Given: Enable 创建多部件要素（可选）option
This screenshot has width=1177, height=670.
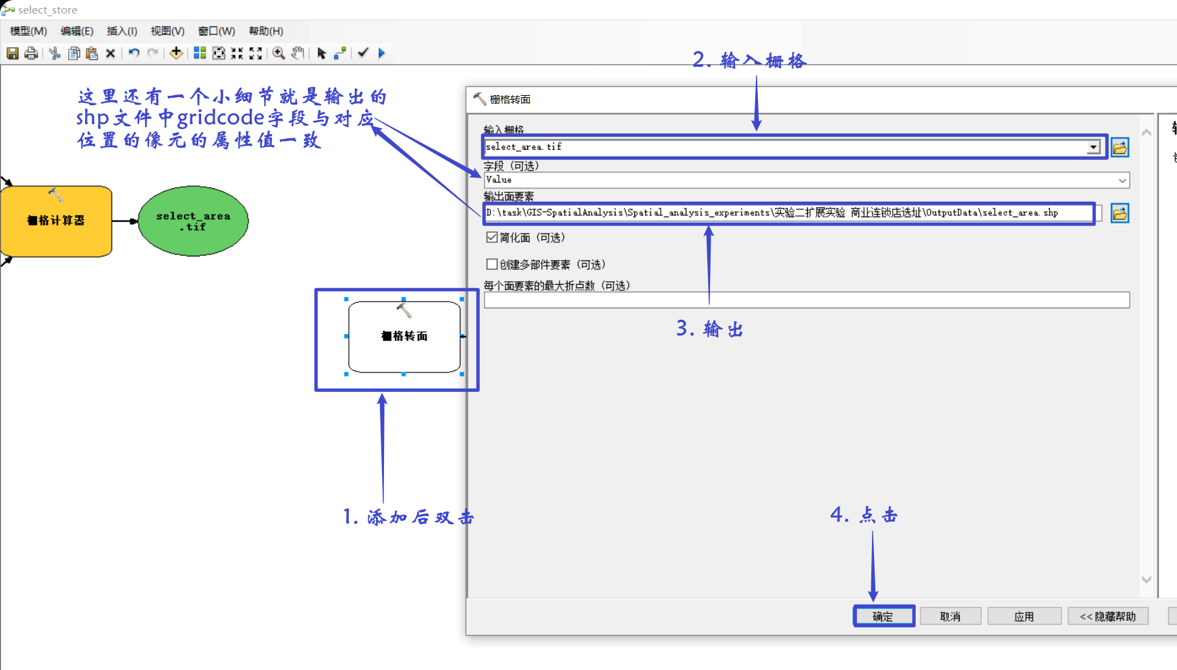Looking at the screenshot, I should 491,264.
